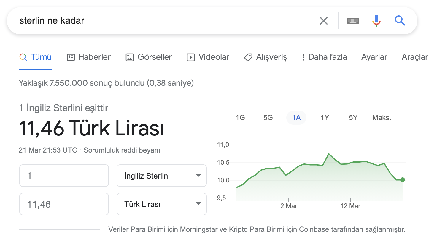Open the on-screen keyboard icon
The image size is (437, 243).
pyautogui.click(x=353, y=21)
